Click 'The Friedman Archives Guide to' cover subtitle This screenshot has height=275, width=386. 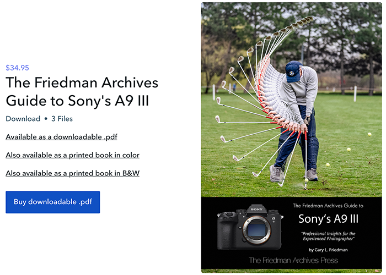coord(328,206)
